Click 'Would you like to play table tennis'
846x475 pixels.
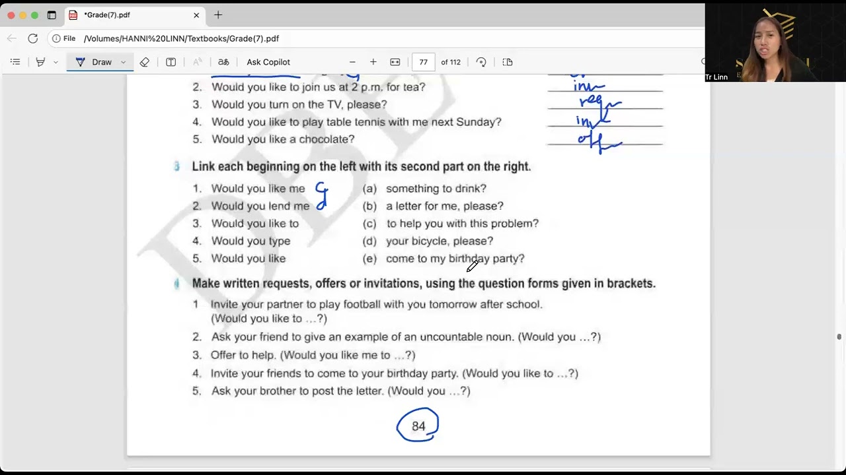point(356,121)
